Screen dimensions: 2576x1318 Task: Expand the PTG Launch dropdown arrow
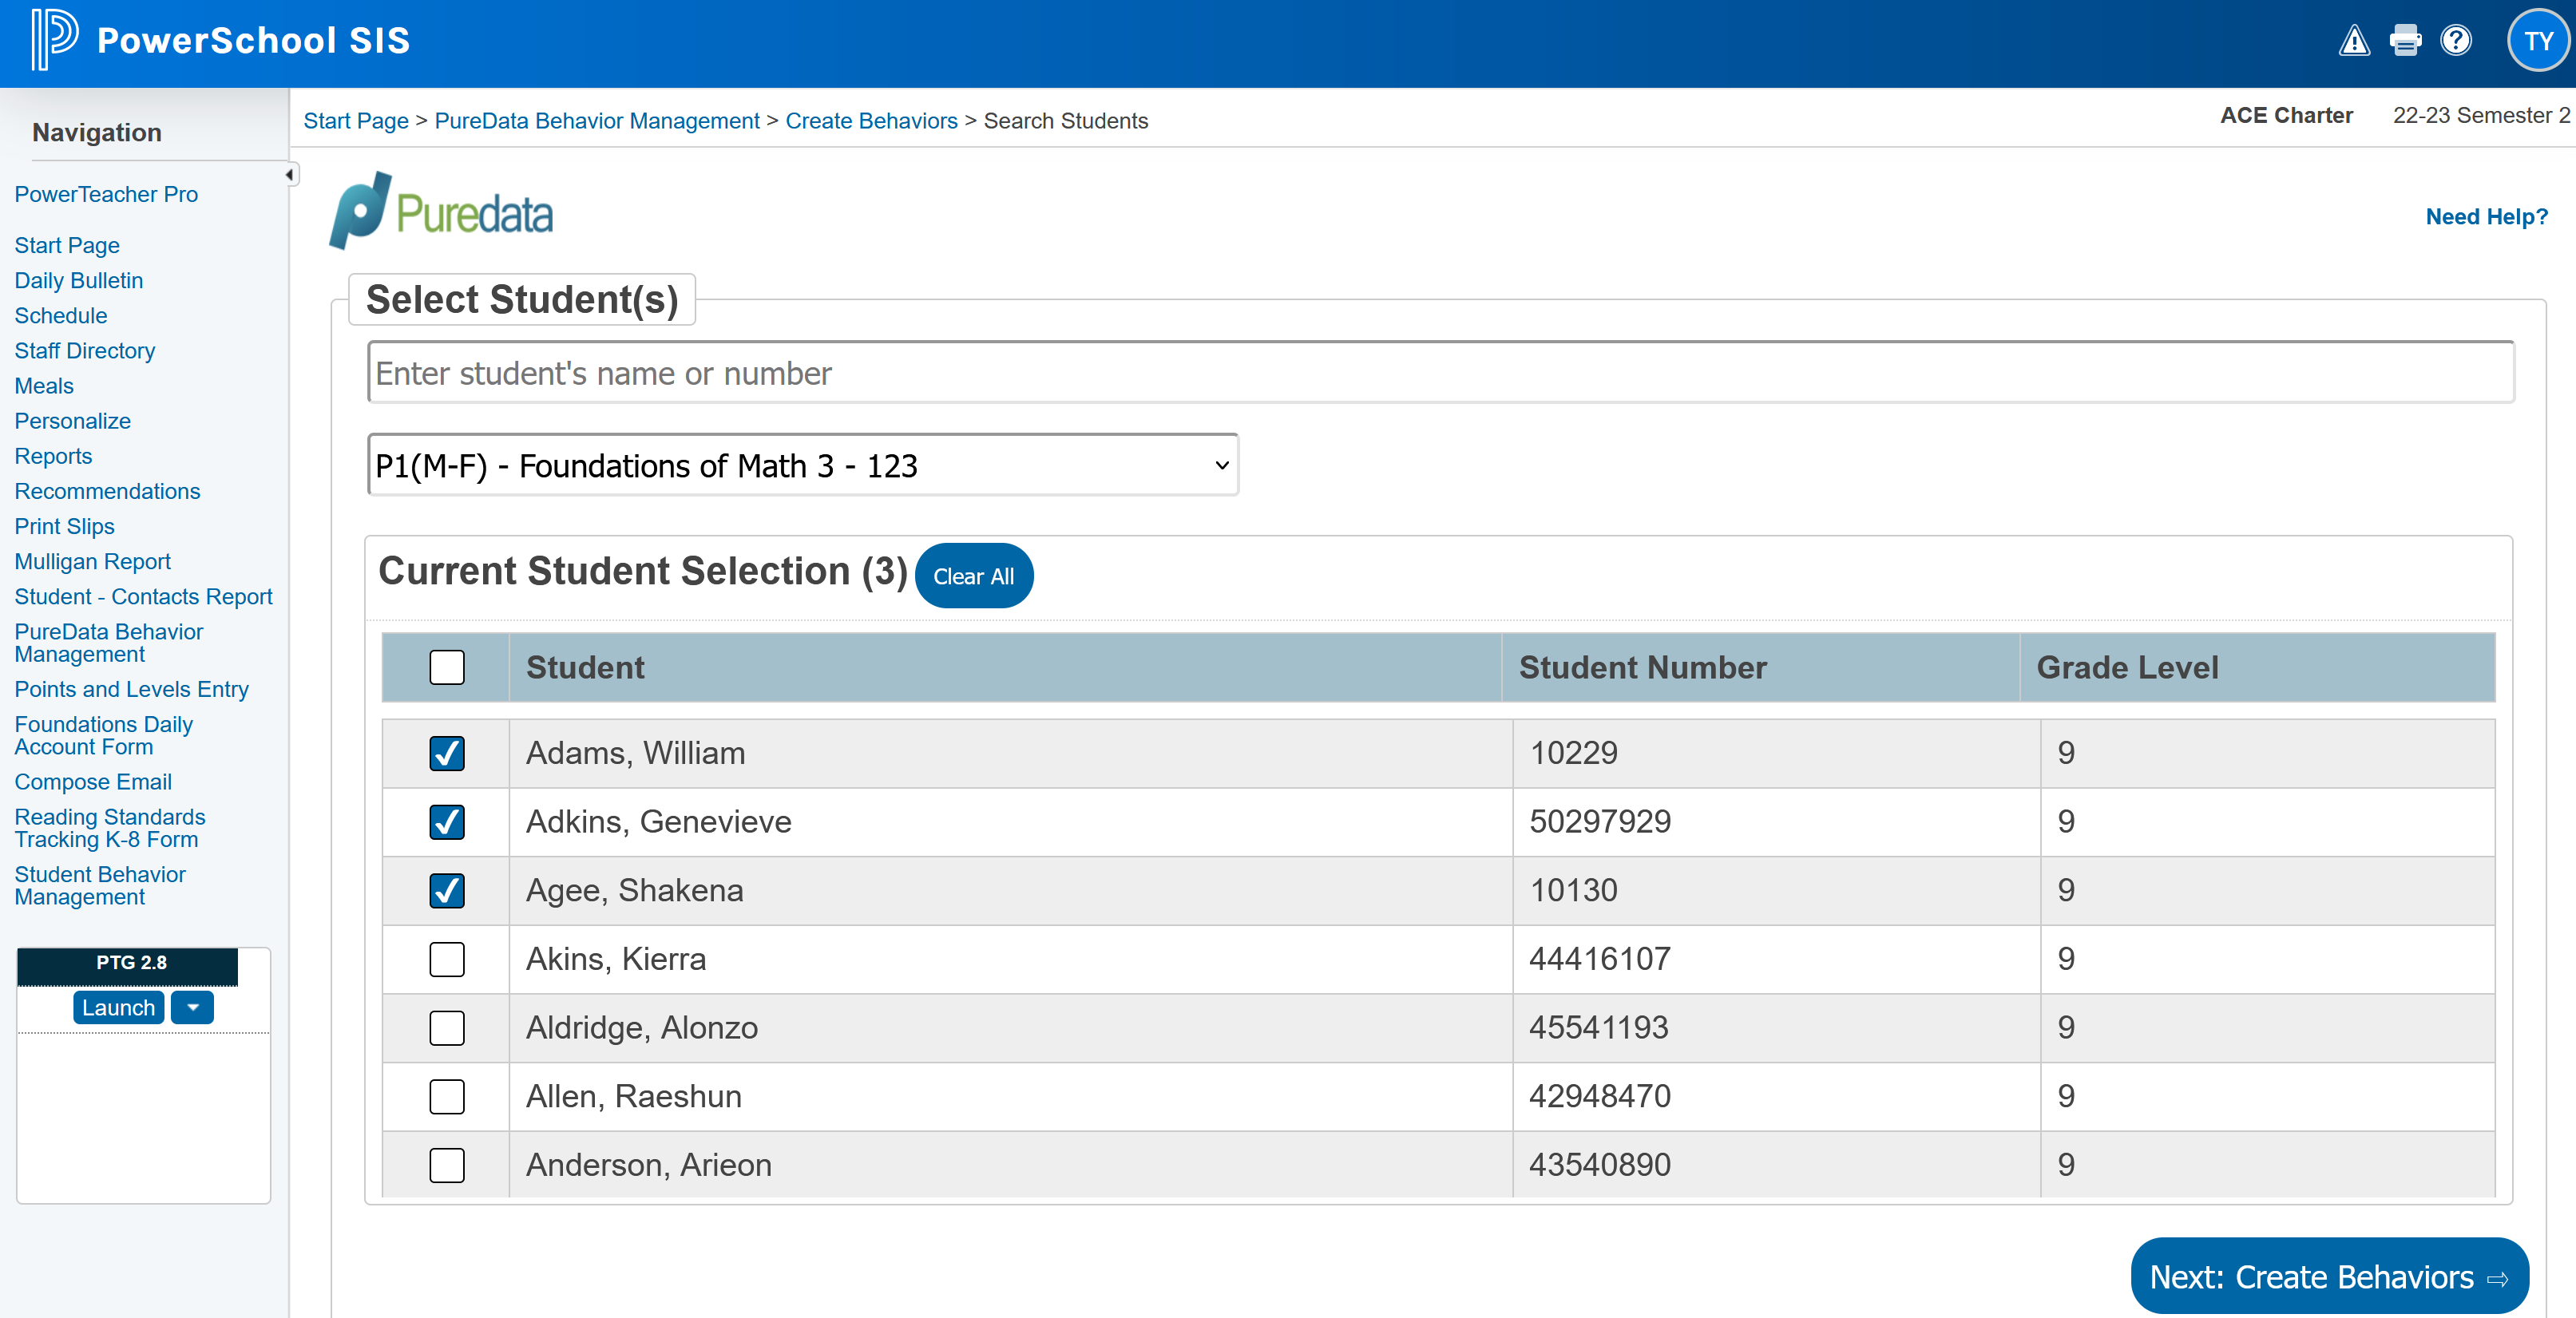coord(192,1007)
